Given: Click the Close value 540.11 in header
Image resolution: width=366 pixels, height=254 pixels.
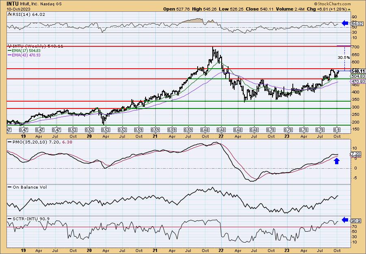Looking at the screenshot, I should coord(266,9).
